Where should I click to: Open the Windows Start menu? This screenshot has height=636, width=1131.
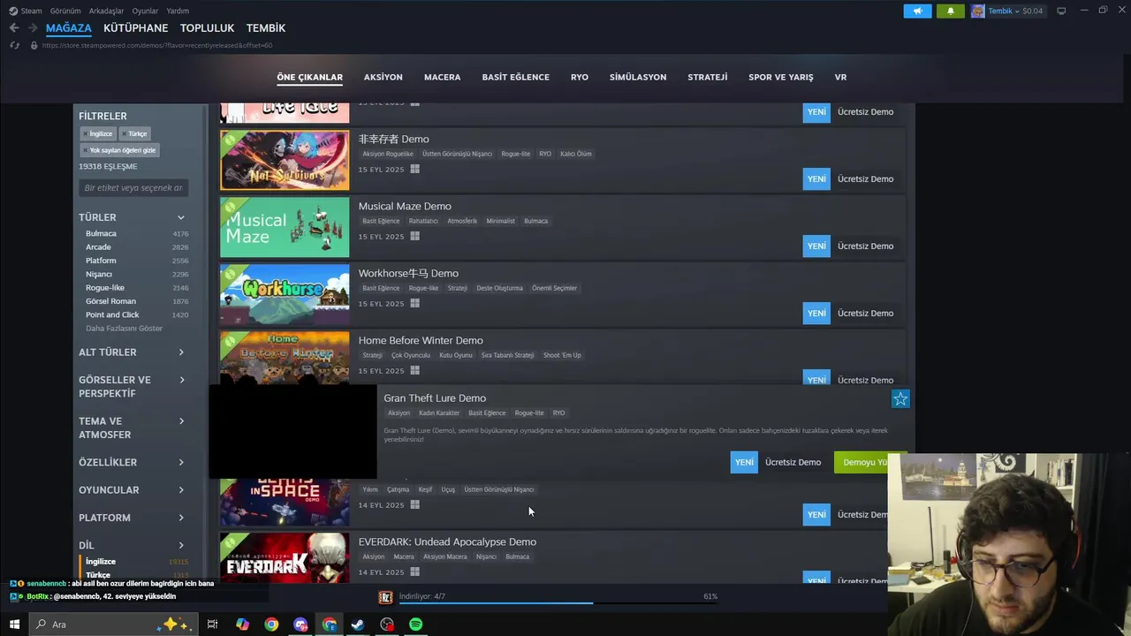tap(14, 625)
